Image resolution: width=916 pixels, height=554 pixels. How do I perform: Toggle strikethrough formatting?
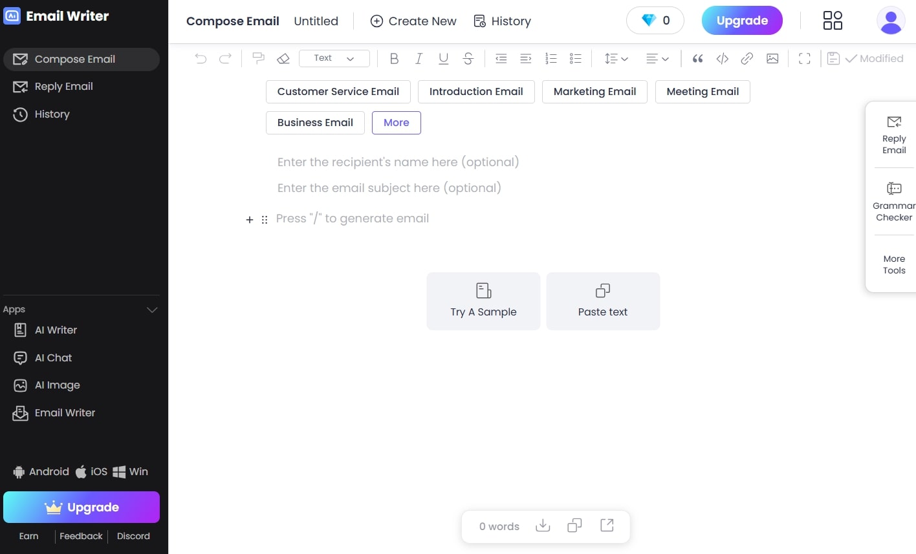pyautogui.click(x=468, y=59)
